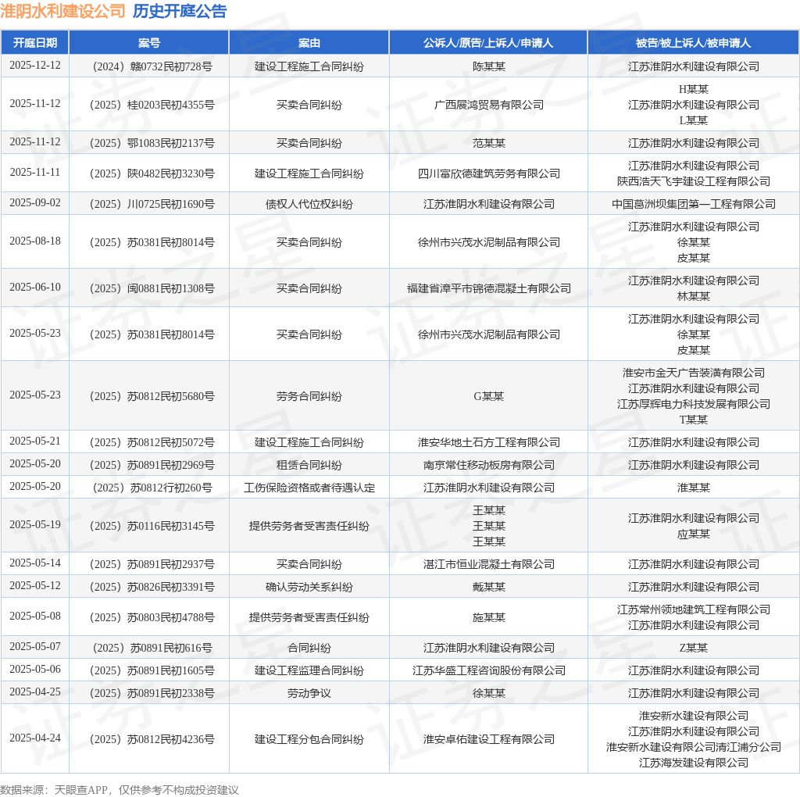
Task: Select case number (2025)苏0803民初4788号
Action: pos(152,617)
